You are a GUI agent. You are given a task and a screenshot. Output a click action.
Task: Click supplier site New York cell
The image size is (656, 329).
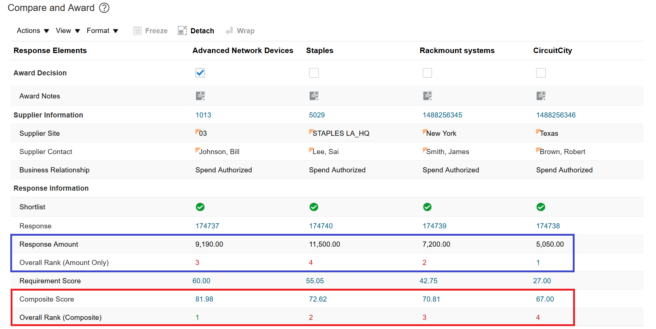441,133
